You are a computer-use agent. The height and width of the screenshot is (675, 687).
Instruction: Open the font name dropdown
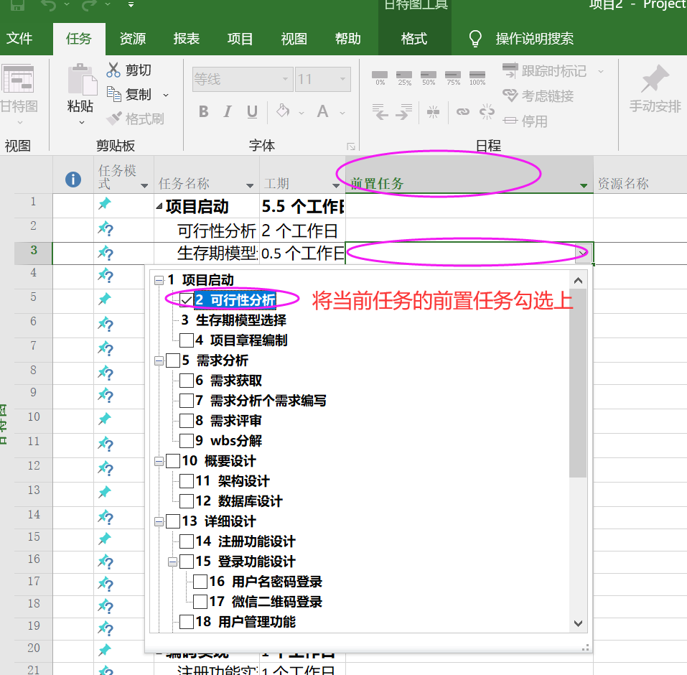point(285,79)
